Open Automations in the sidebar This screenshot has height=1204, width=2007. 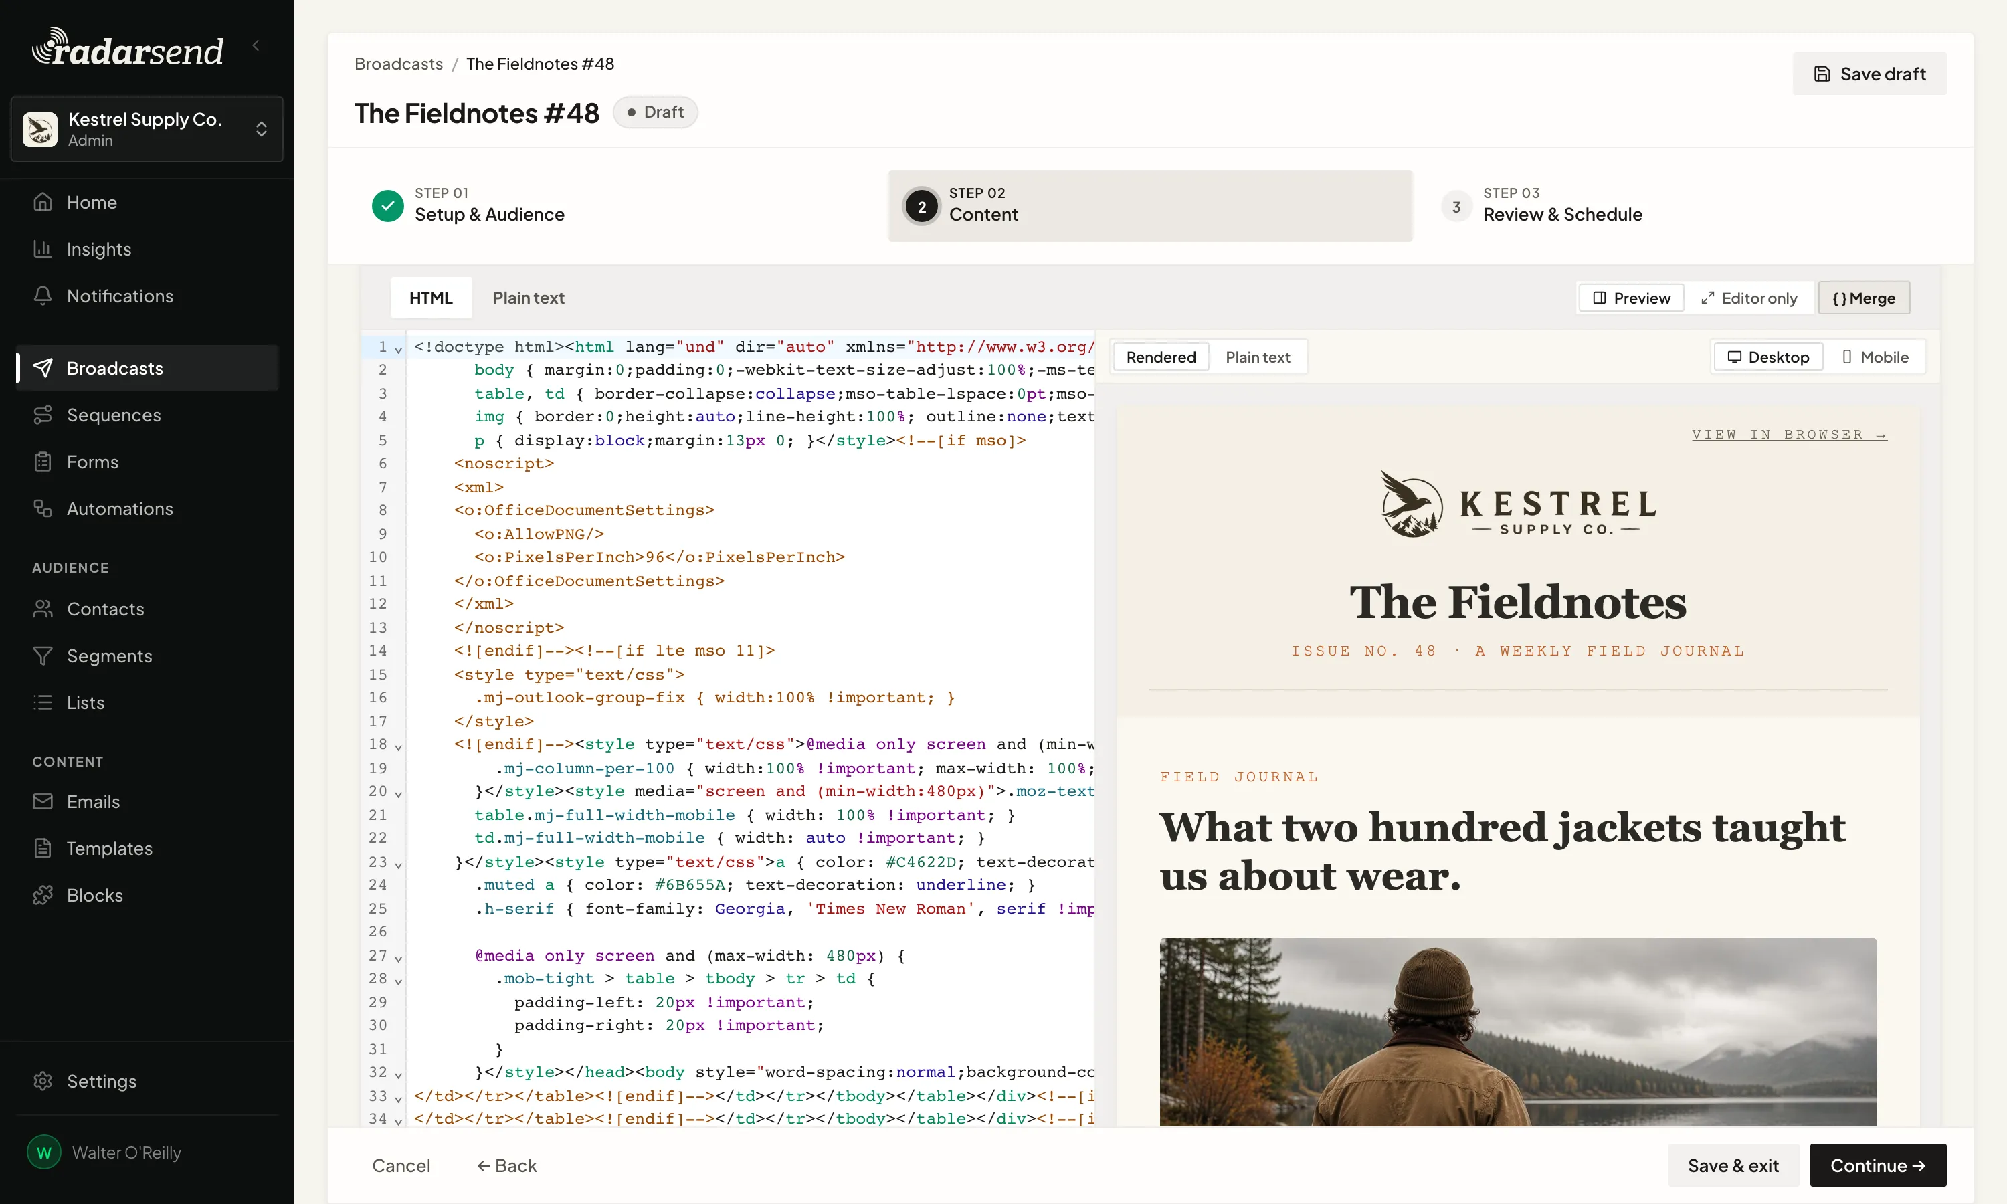pos(147,509)
